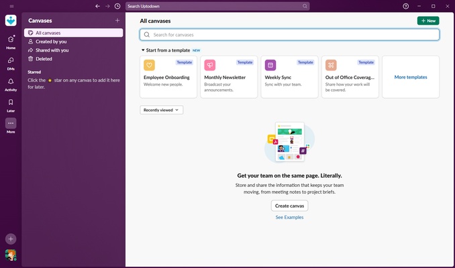The image size is (455, 268).
Task: Open the user profile avatar
Action: point(11,255)
